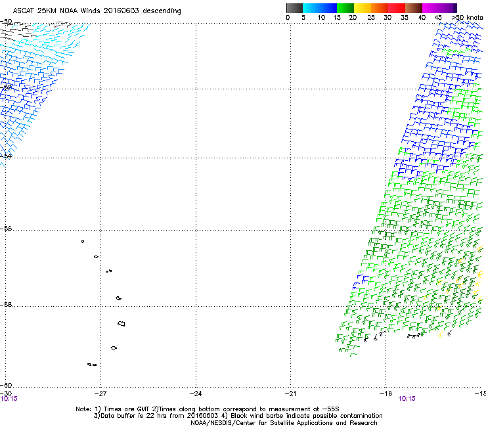Click the purple 10:15 time near -18 longitude
486x427 pixels.
(407, 399)
